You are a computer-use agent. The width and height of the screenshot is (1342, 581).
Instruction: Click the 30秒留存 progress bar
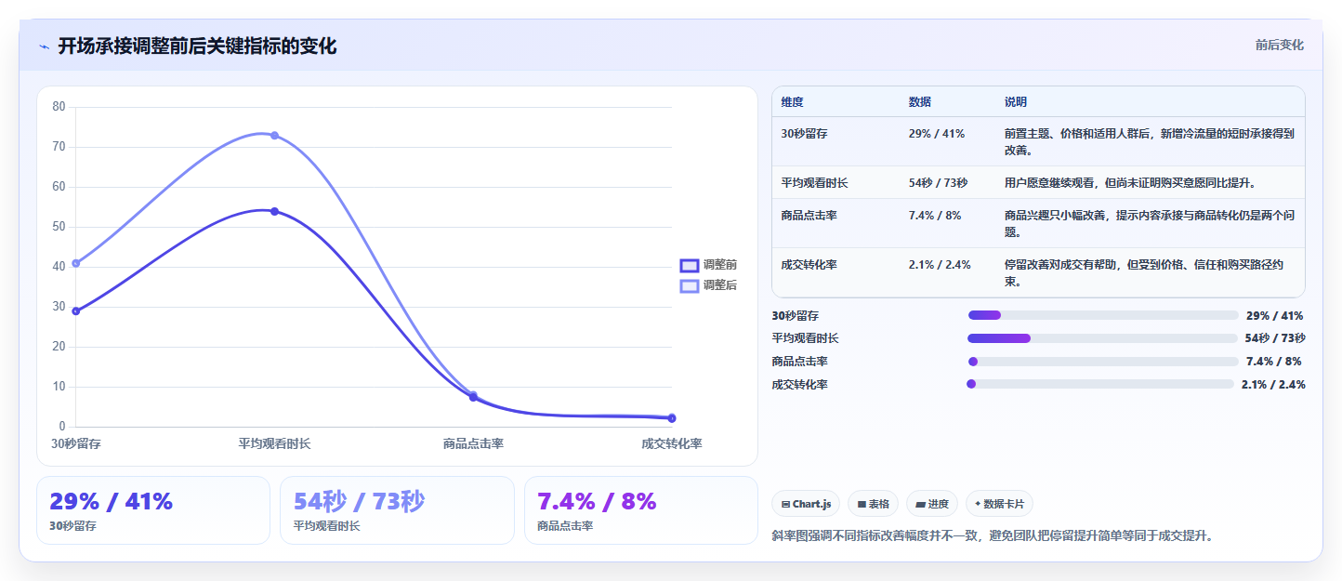(1103, 315)
